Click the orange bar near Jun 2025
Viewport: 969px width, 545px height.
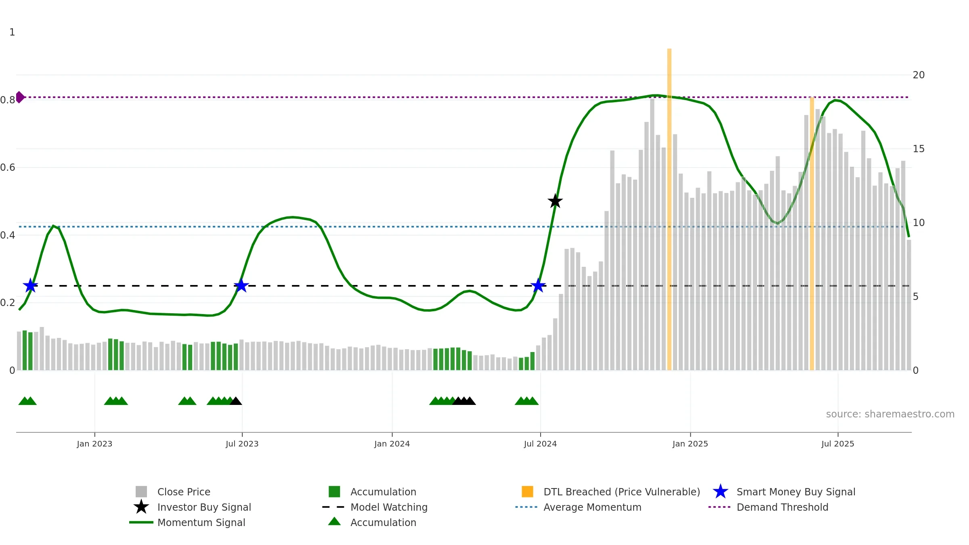coord(812,234)
